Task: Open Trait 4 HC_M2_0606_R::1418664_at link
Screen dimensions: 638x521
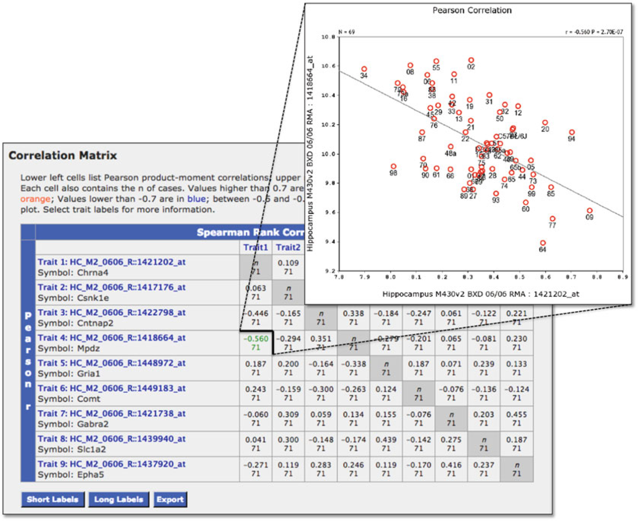Action: (x=112, y=338)
